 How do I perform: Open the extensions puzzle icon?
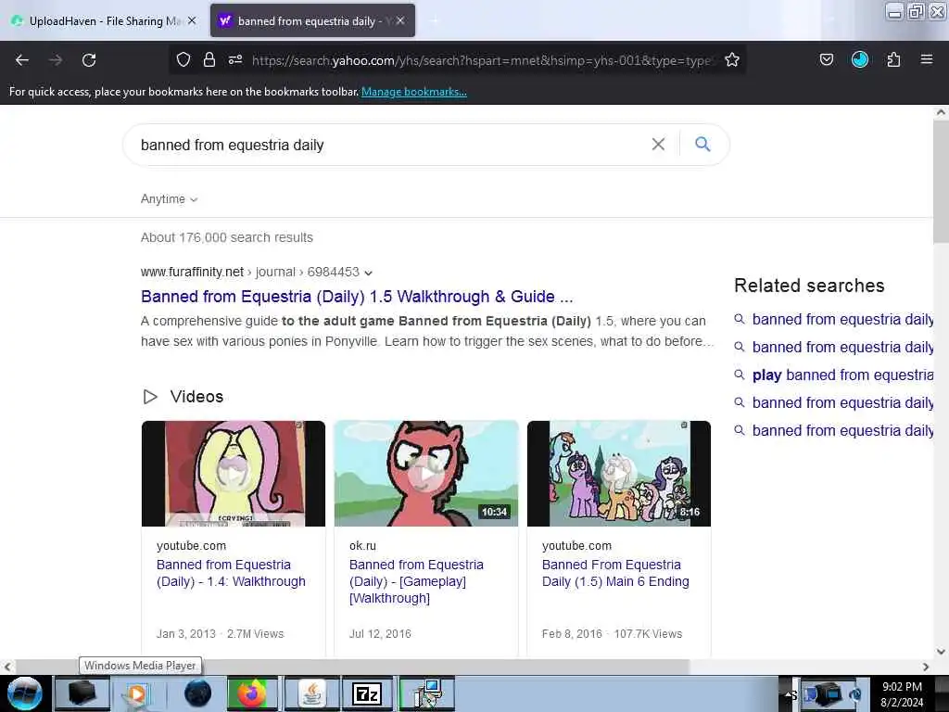click(893, 59)
